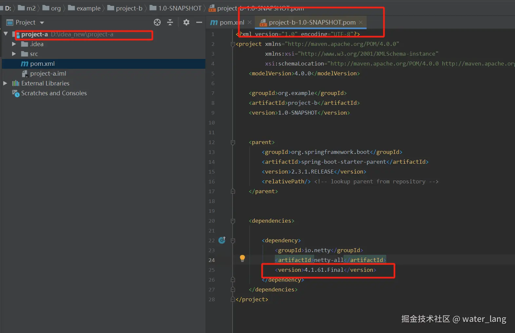Close the pom.xml editor tab

[250, 22]
